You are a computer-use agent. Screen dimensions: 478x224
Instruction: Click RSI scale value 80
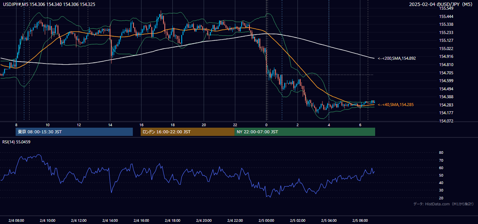441,153
